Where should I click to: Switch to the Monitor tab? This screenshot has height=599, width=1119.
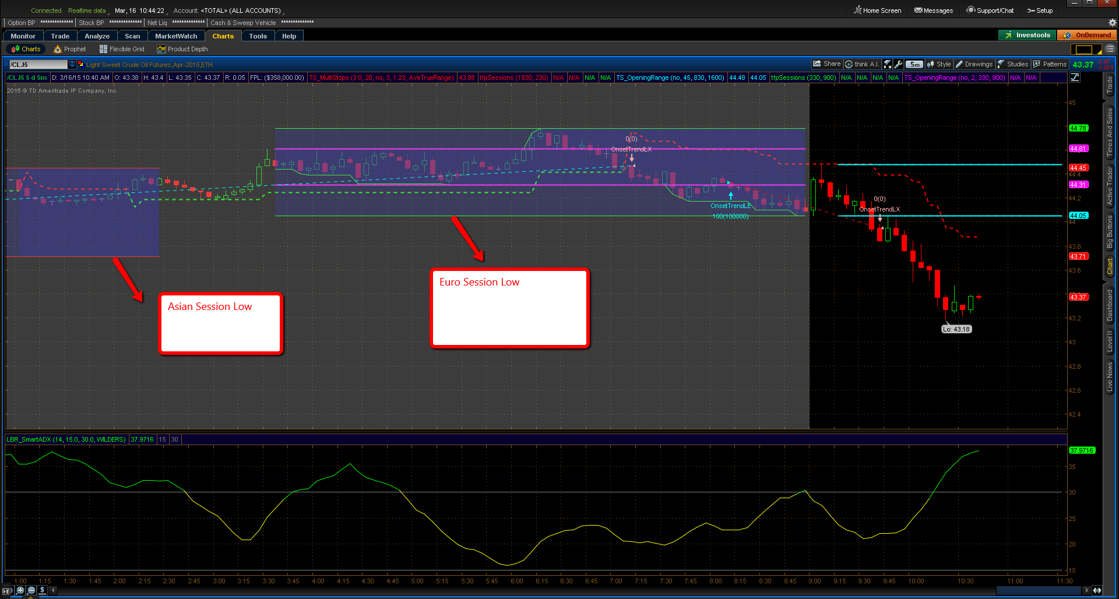click(x=23, y=36)
